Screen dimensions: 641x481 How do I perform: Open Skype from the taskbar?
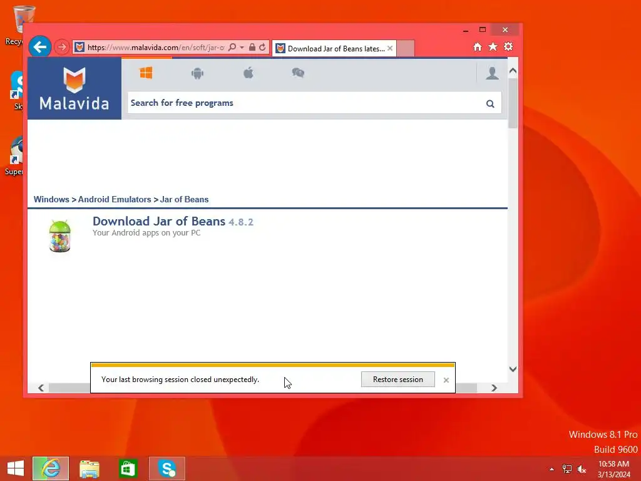coord(167,468)
